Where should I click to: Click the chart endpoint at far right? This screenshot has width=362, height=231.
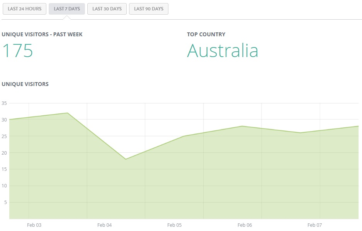359,126
